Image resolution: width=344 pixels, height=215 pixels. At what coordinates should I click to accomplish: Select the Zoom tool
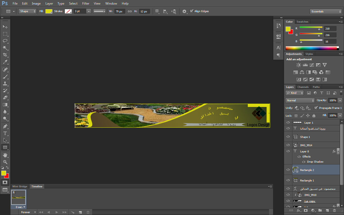point(5,162)
